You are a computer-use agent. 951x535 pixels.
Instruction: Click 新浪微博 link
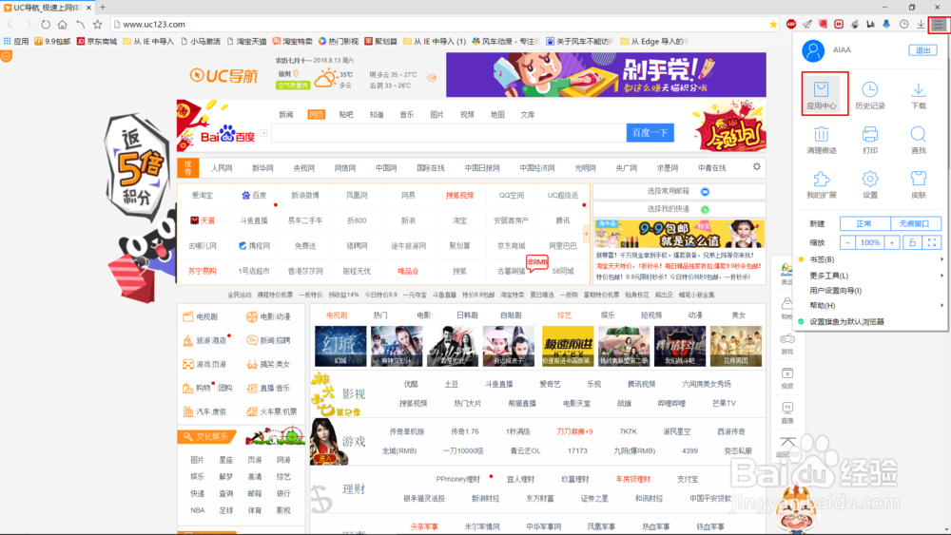[x=305, y=195]
